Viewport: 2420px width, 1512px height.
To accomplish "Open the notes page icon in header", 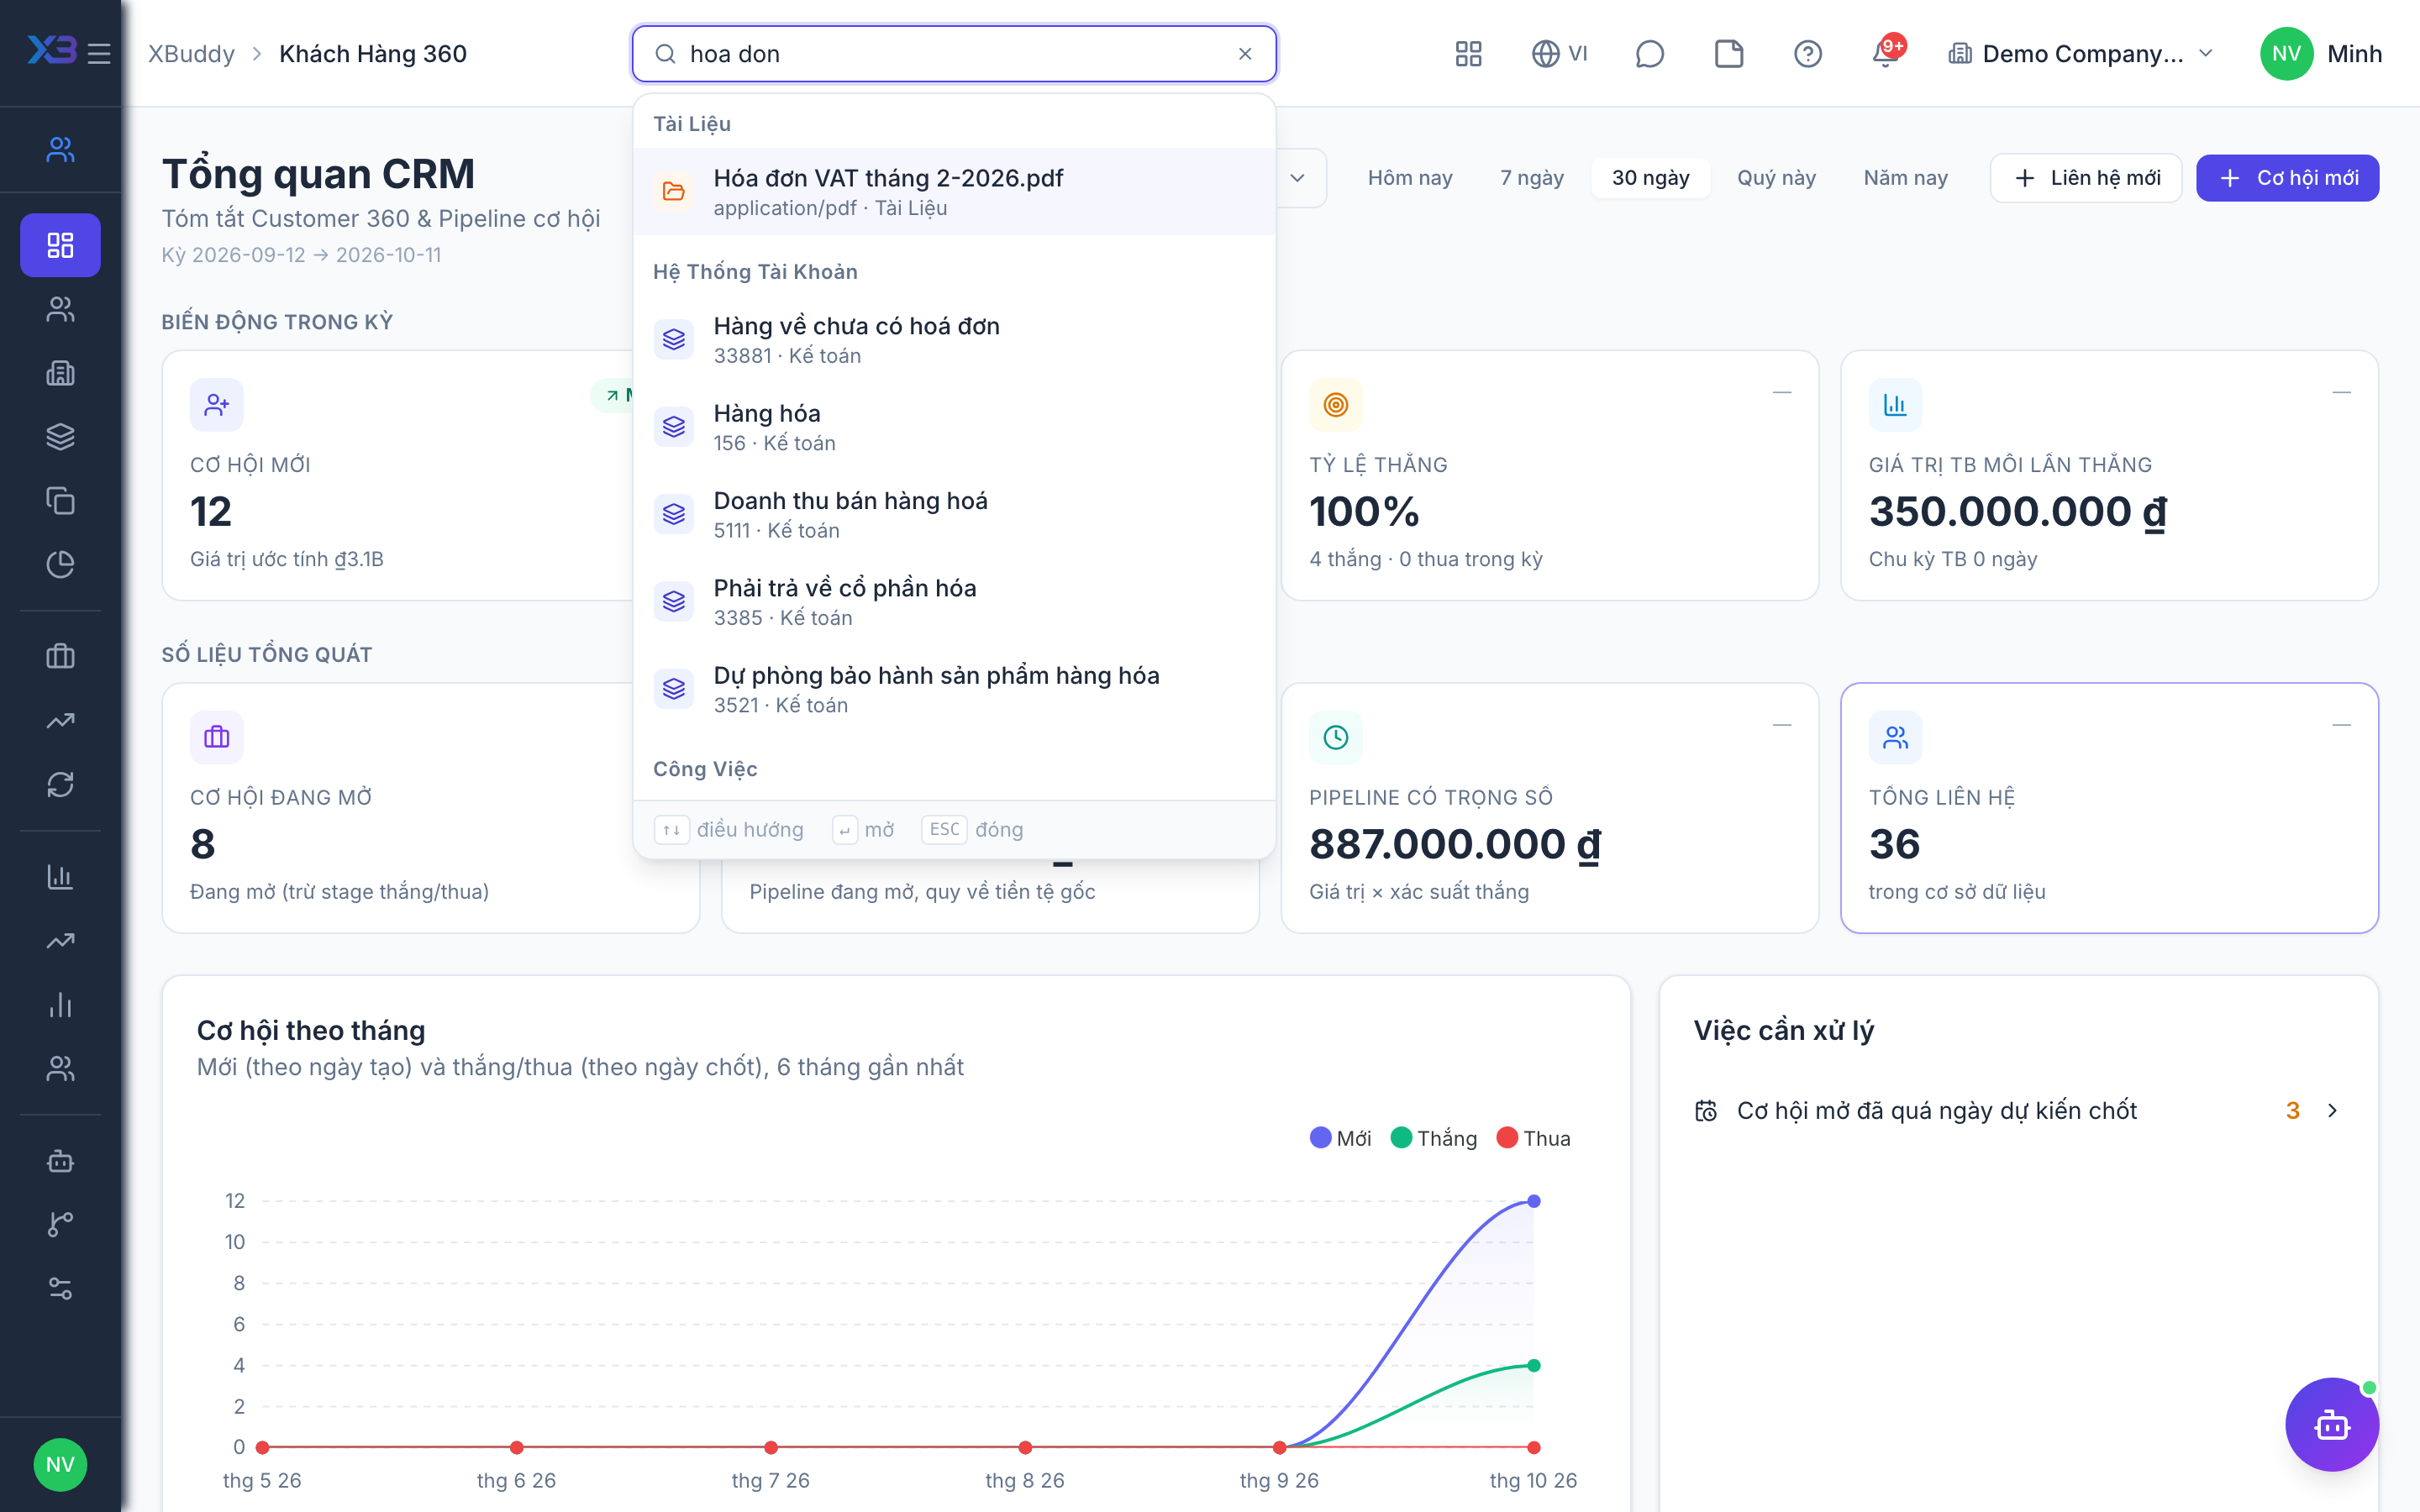I will 1729,54.
